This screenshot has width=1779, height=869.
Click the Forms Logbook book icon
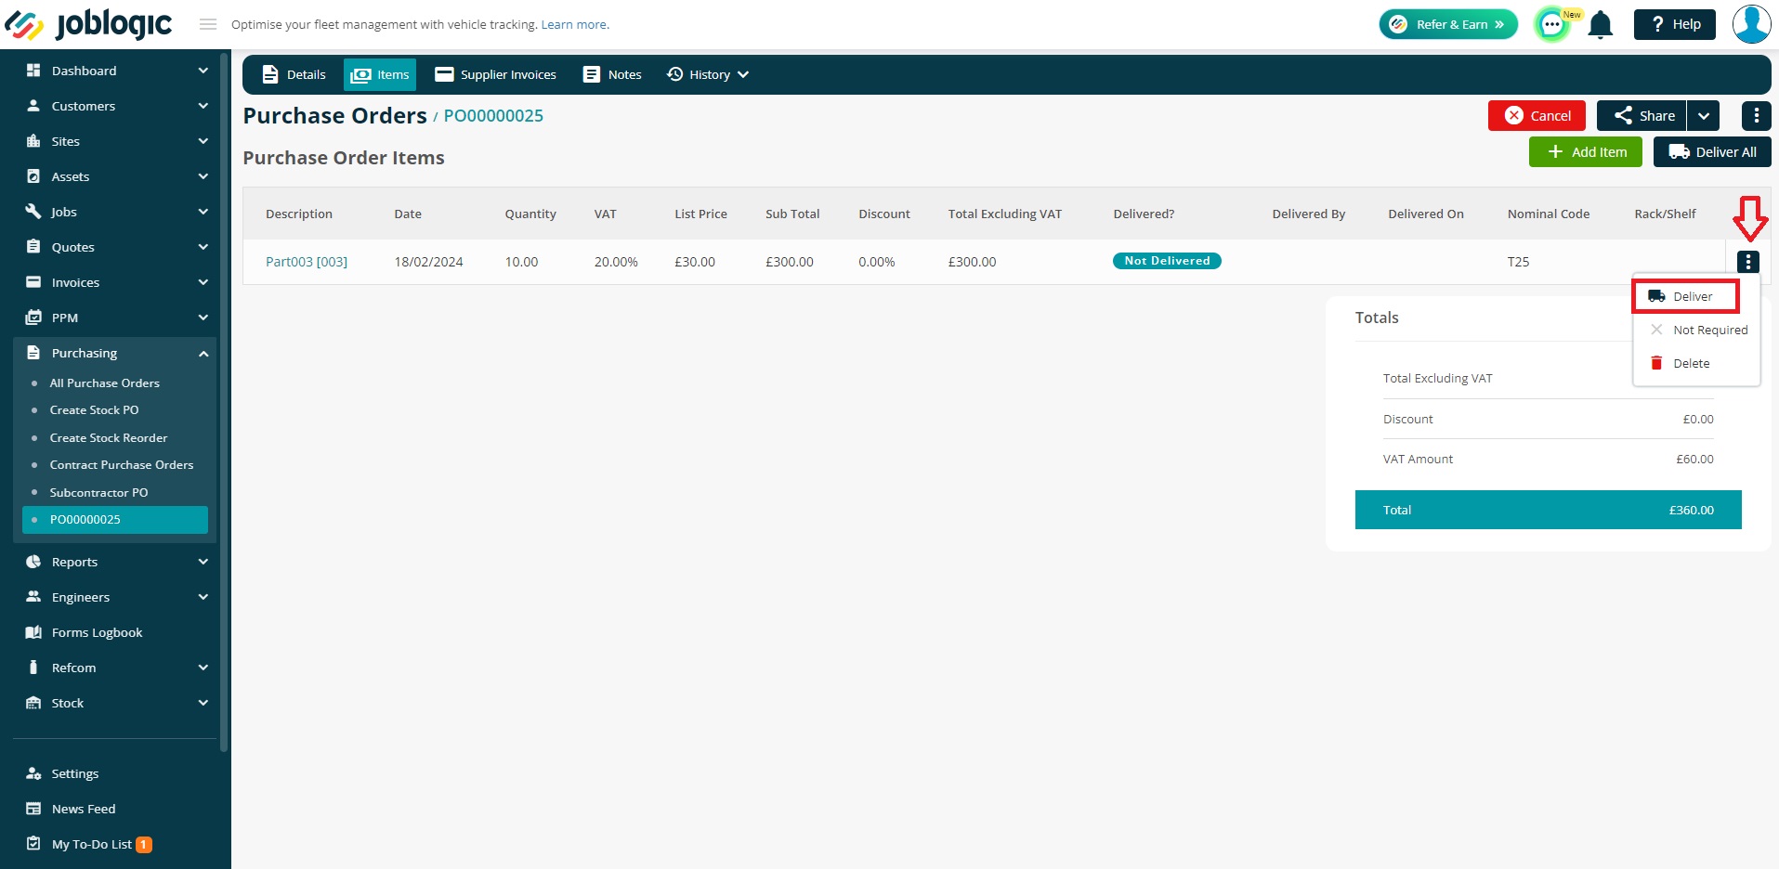coord(33,632)
